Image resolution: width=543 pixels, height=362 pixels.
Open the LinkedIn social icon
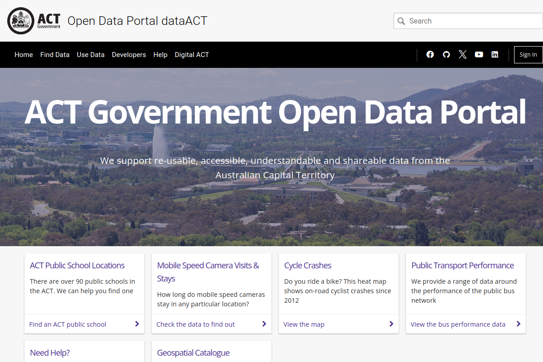[495, 54]
